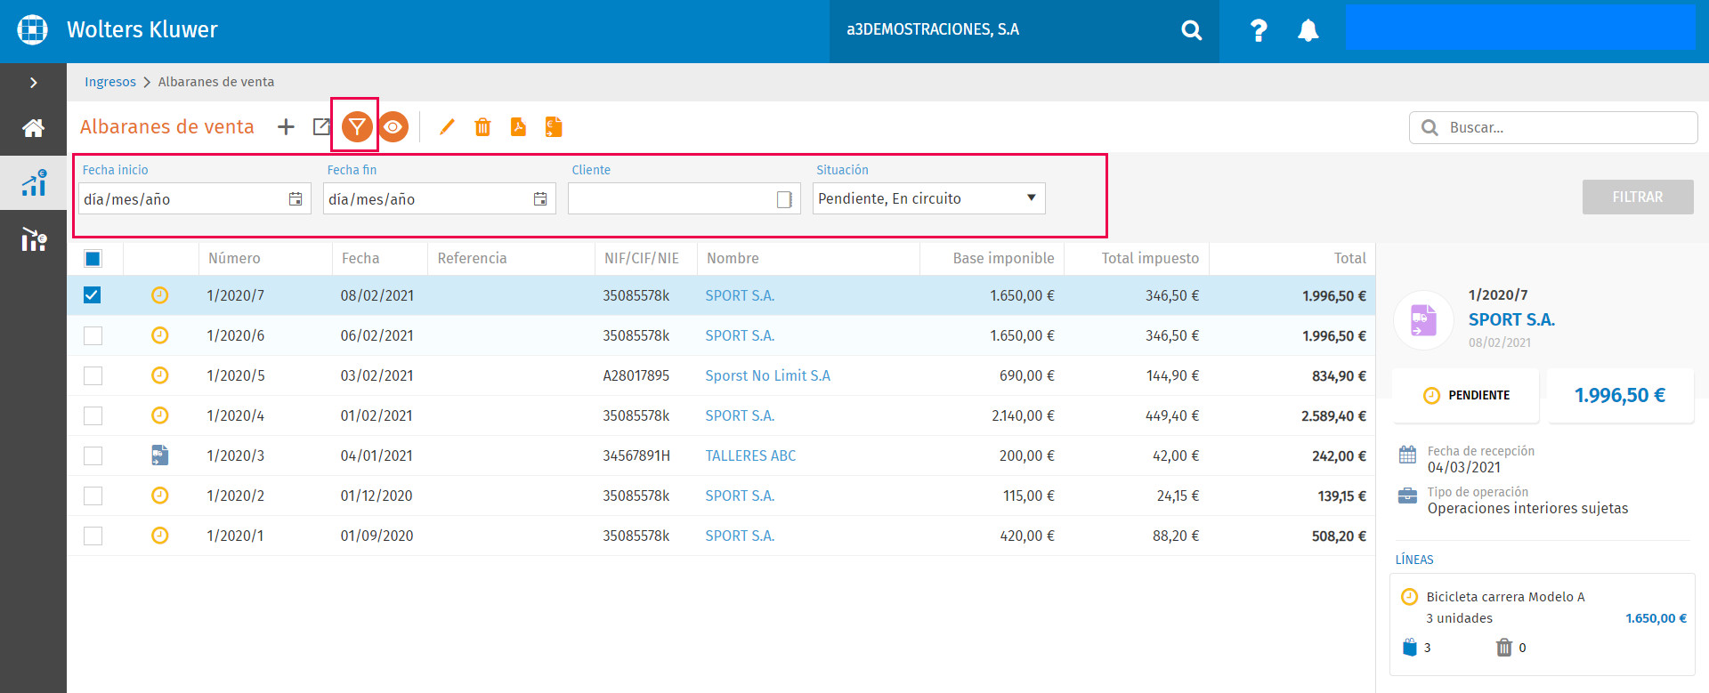The image size is (1709, 693).
Task: Click the Buscar search field
Action: [1553, 127]
